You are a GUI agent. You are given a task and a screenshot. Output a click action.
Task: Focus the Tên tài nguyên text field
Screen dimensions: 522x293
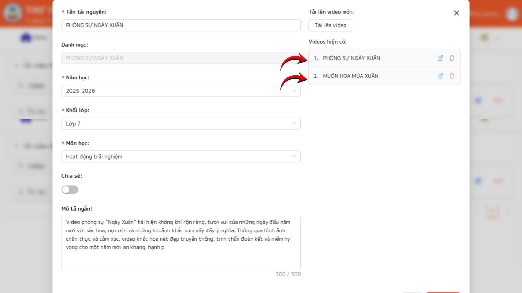181,25
